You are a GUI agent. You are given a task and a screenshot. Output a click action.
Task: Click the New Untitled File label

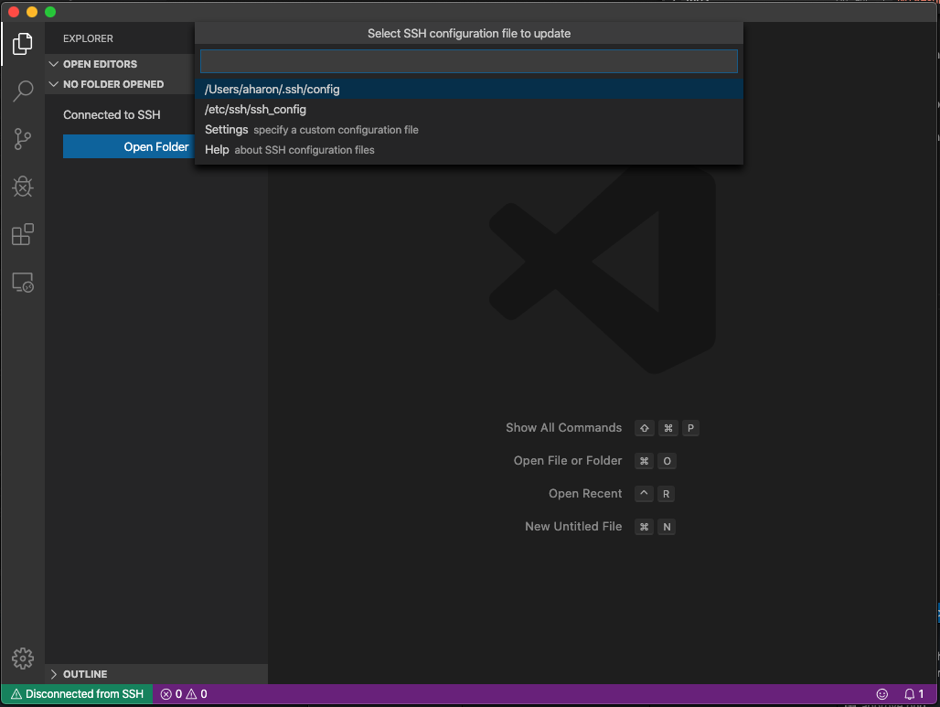(573, 527)
